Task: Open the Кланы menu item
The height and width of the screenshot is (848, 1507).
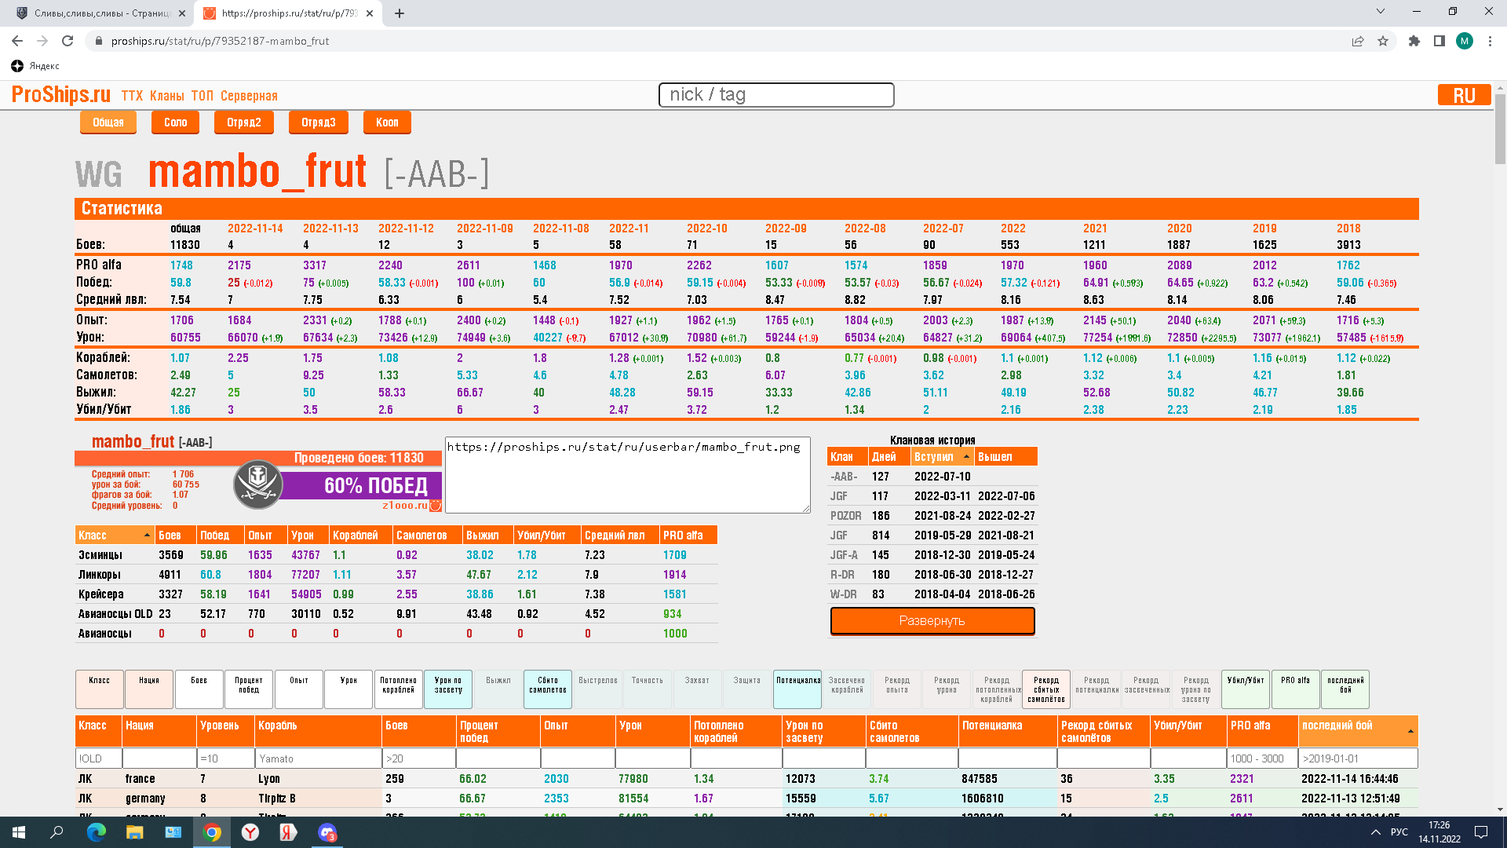Action: tap(166, 96)
